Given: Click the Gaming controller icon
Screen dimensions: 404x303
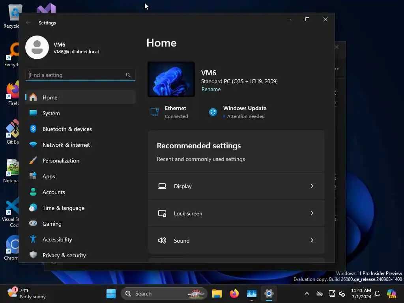Looking at the screenshot, I should pos(33,223).
